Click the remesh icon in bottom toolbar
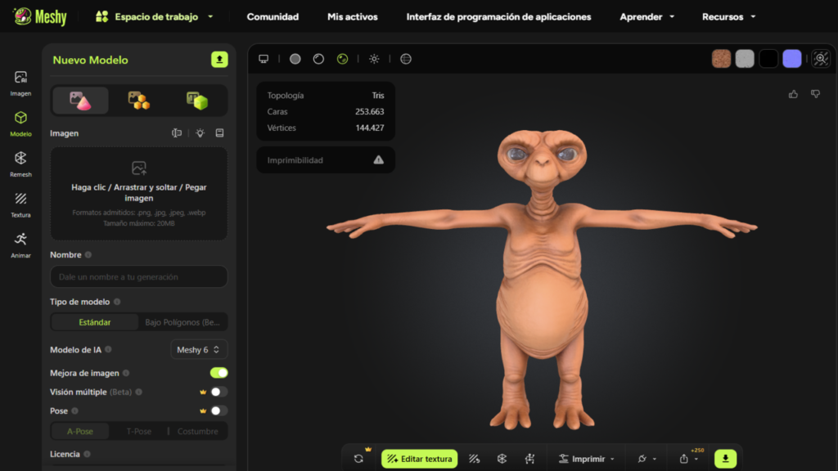The width and height of the screenshot is (838, 471). pos(502,459)
